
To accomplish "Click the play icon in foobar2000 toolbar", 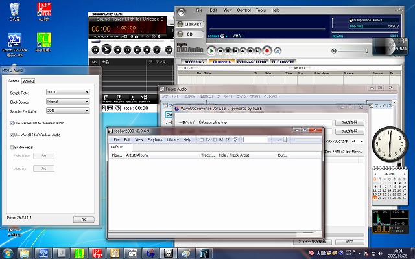I will coord(208,140).
